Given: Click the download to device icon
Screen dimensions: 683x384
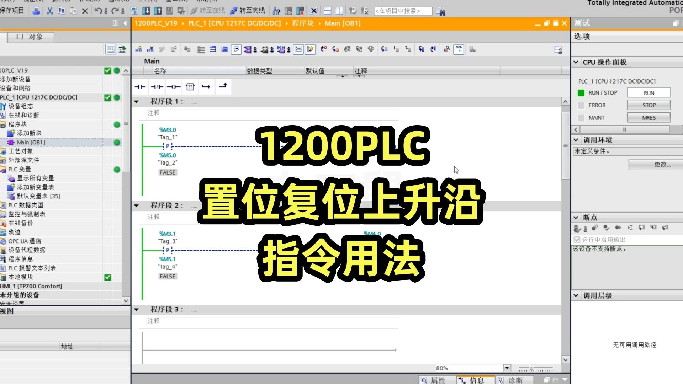Looking at the screenshot, I should click(146, 11).
